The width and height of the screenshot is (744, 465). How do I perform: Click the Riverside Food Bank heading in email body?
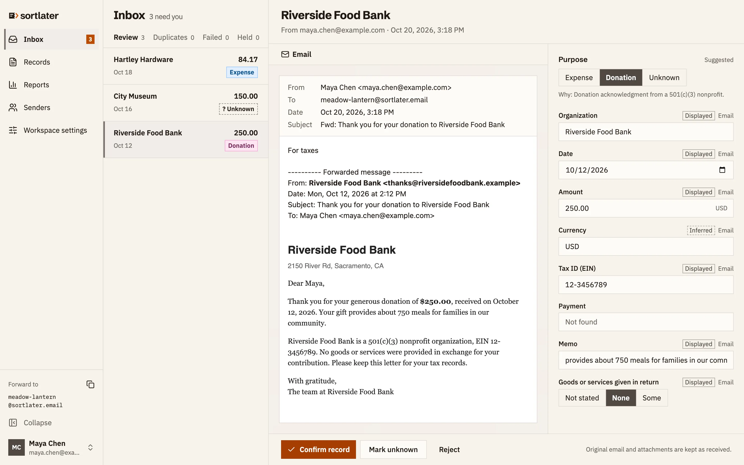pos(342,250)
